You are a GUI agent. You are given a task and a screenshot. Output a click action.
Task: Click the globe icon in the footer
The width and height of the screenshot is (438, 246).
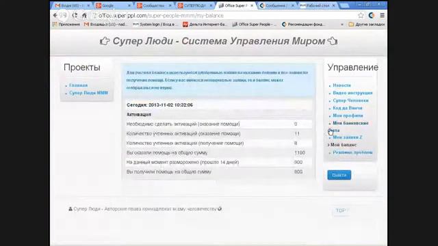click(x=220, y=208)
